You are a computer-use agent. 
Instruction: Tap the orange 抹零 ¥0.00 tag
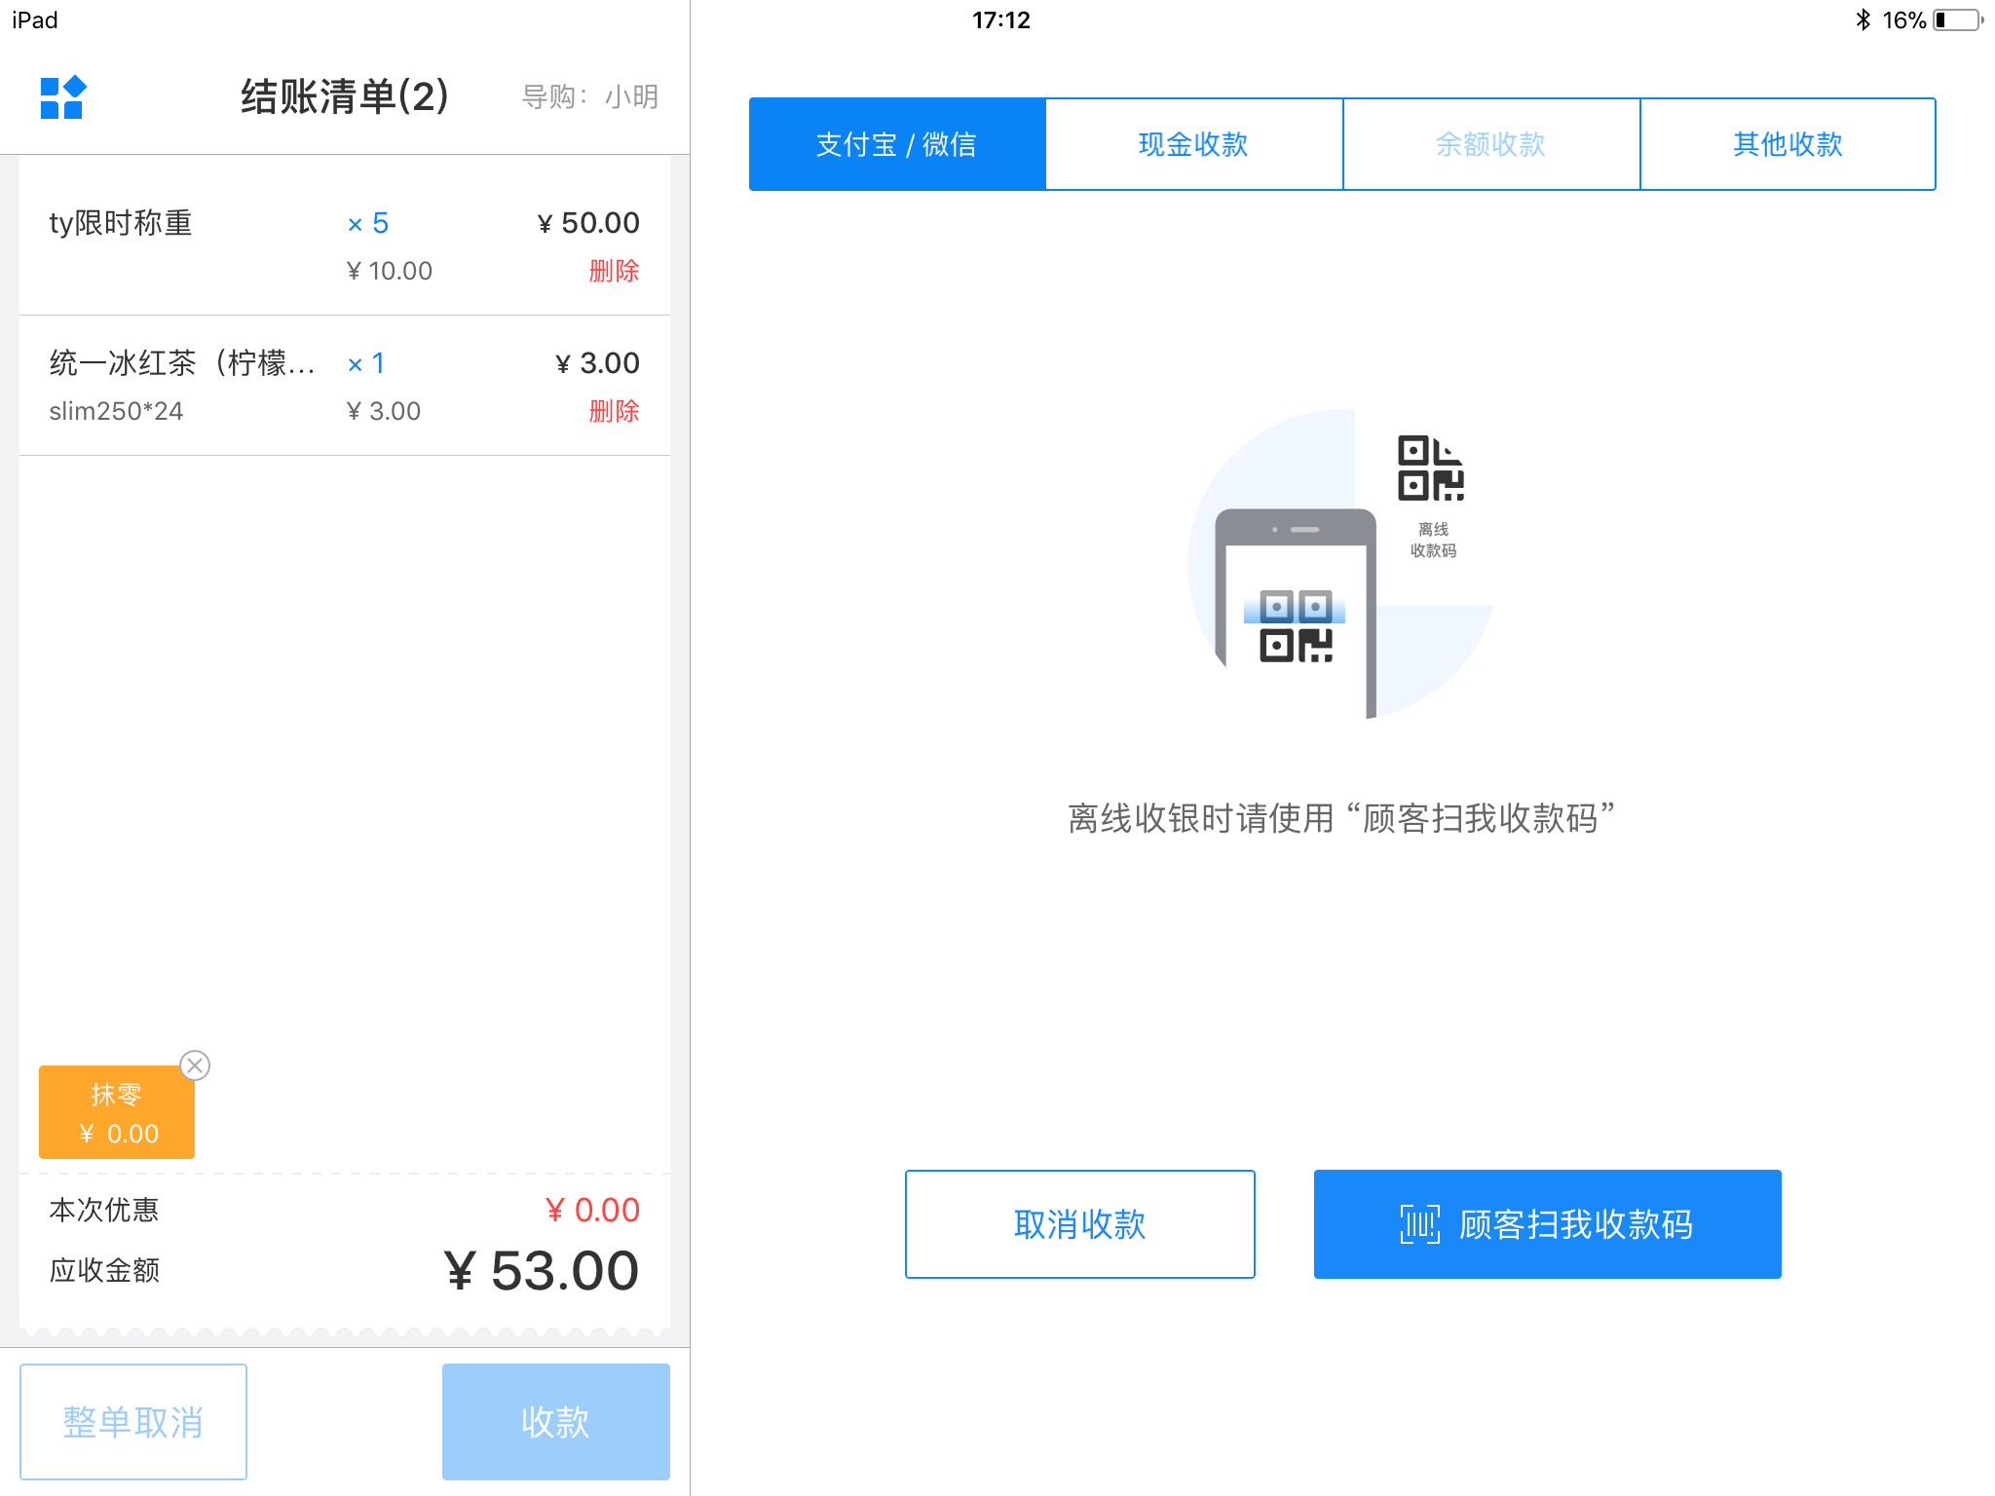117,1112
